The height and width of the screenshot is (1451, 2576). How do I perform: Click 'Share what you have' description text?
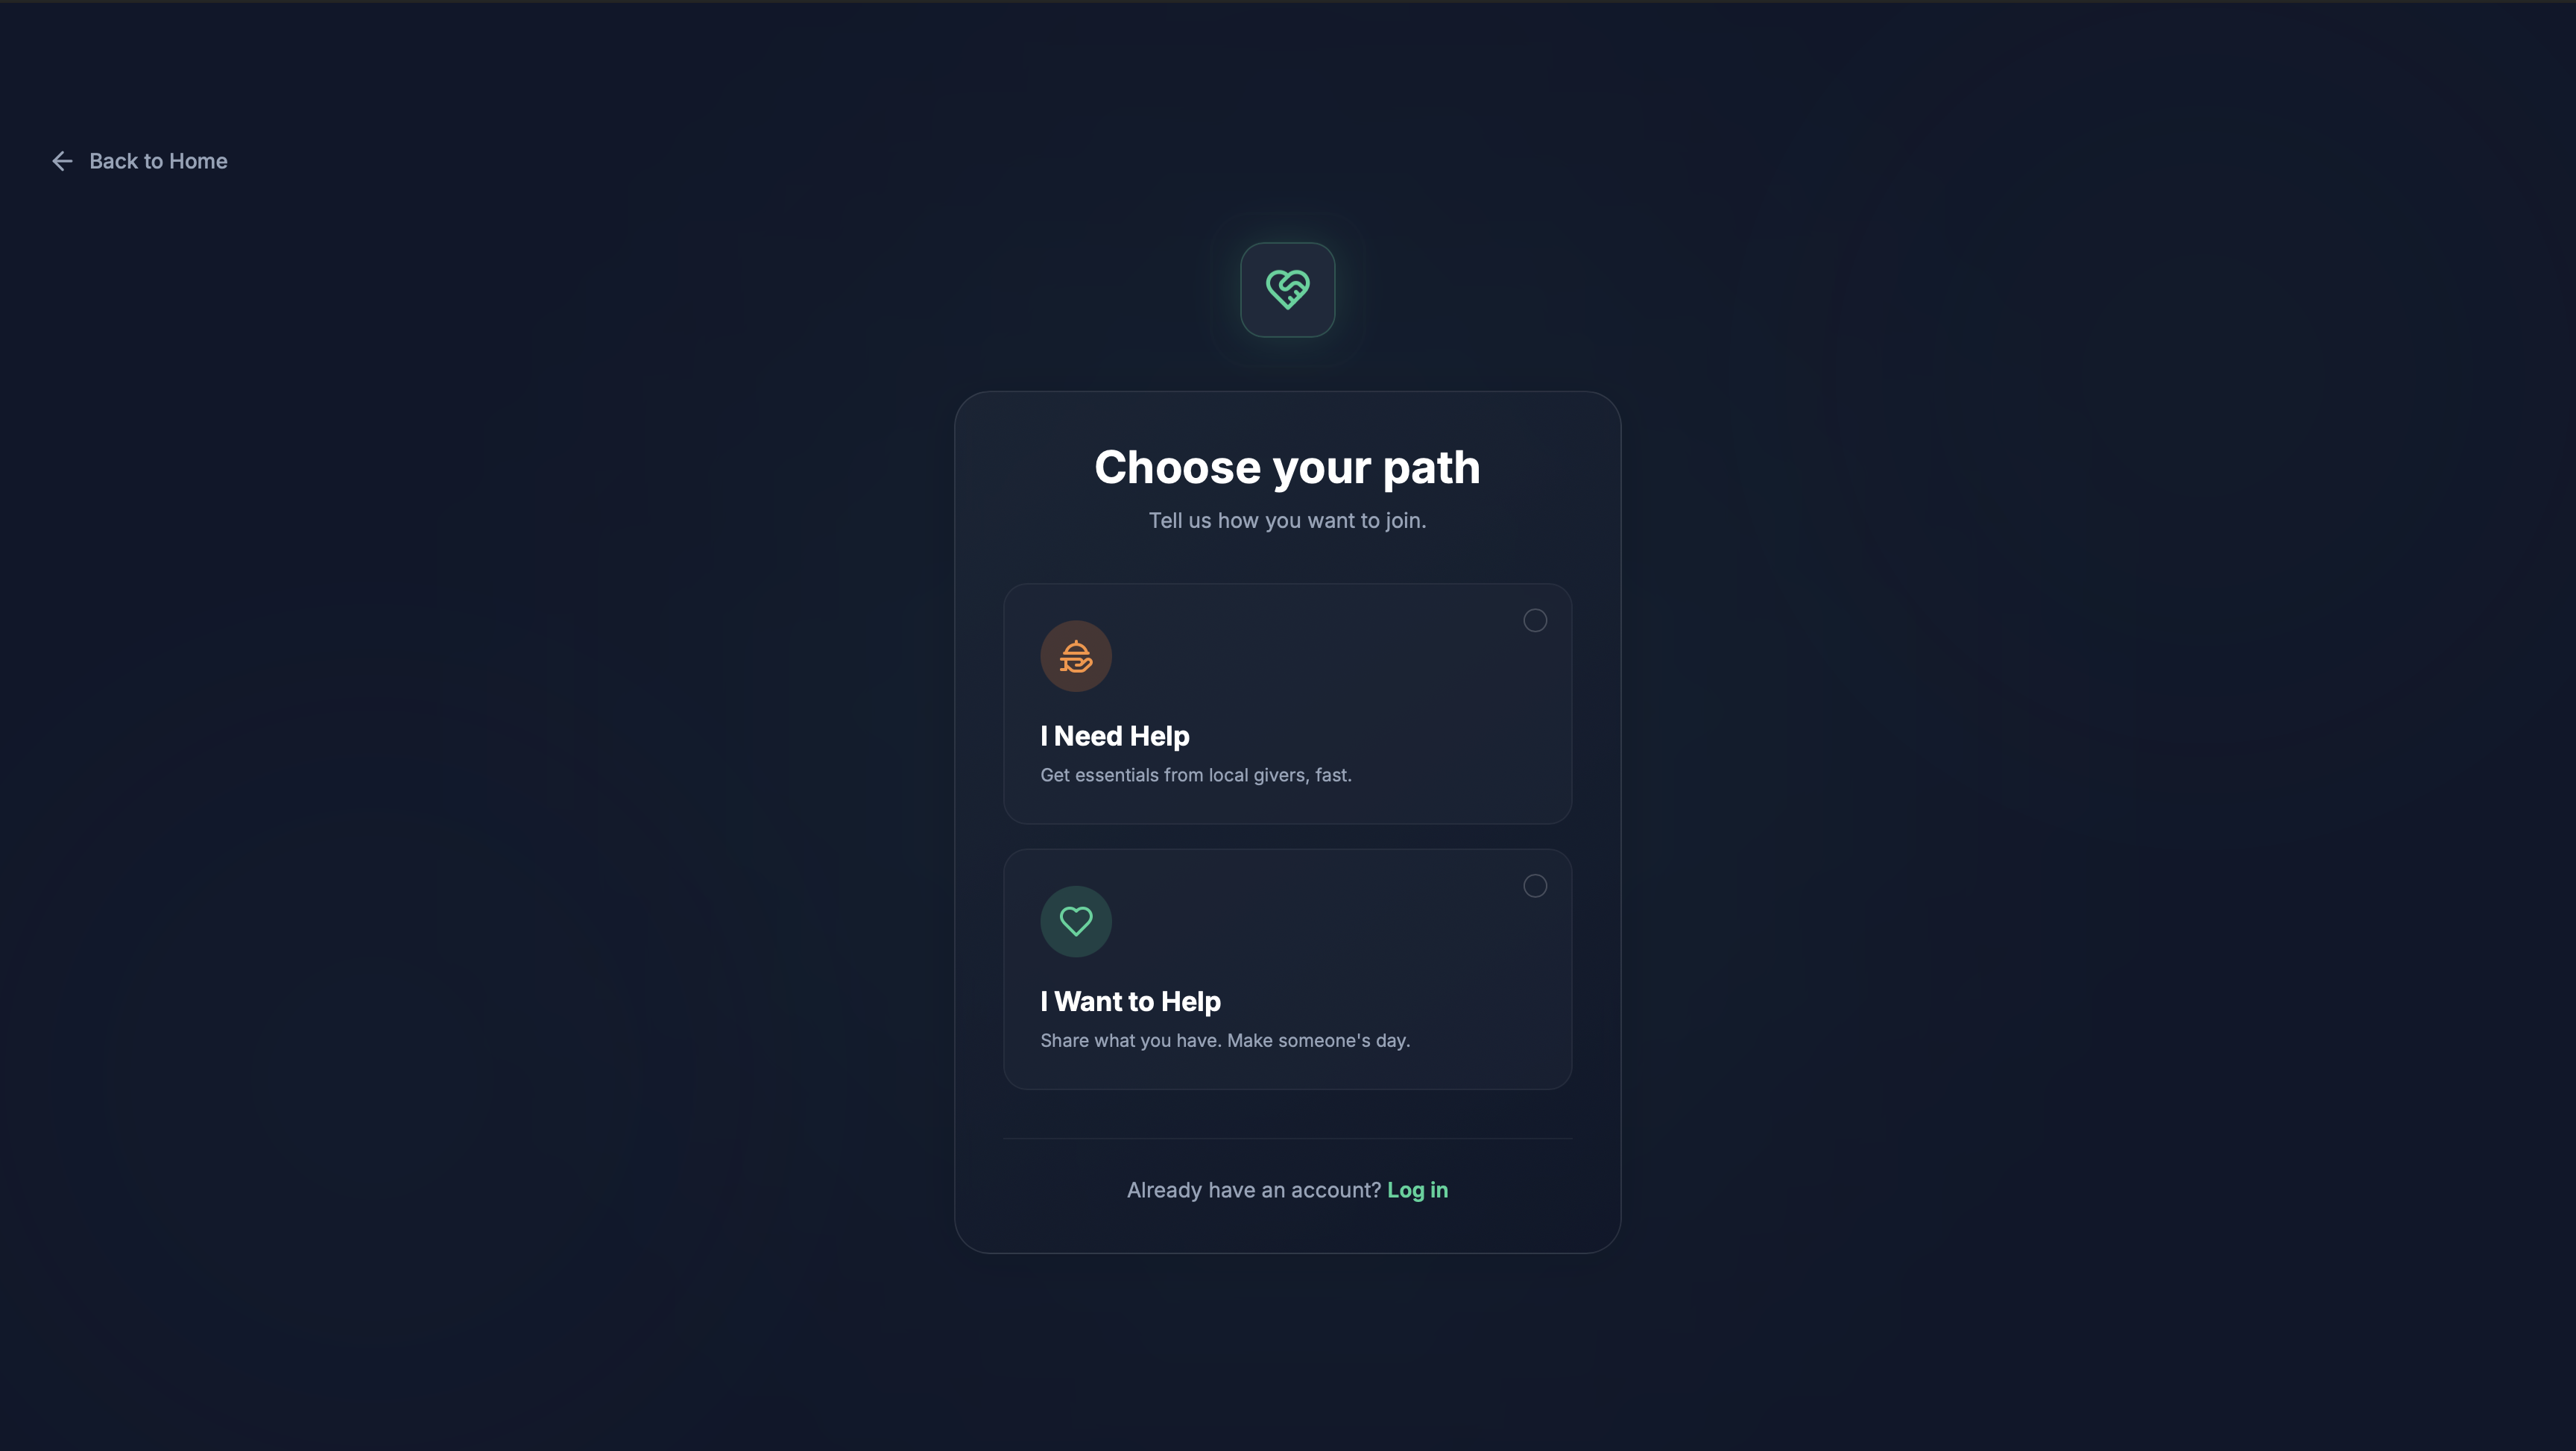point(1130,1041)
